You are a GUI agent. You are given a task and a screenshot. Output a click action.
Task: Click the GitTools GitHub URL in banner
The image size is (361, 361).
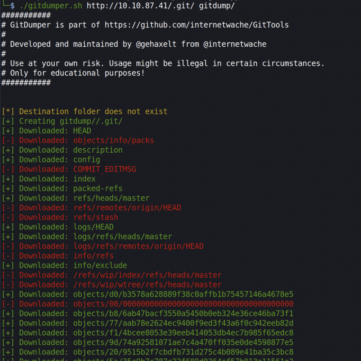click(196, 25)
